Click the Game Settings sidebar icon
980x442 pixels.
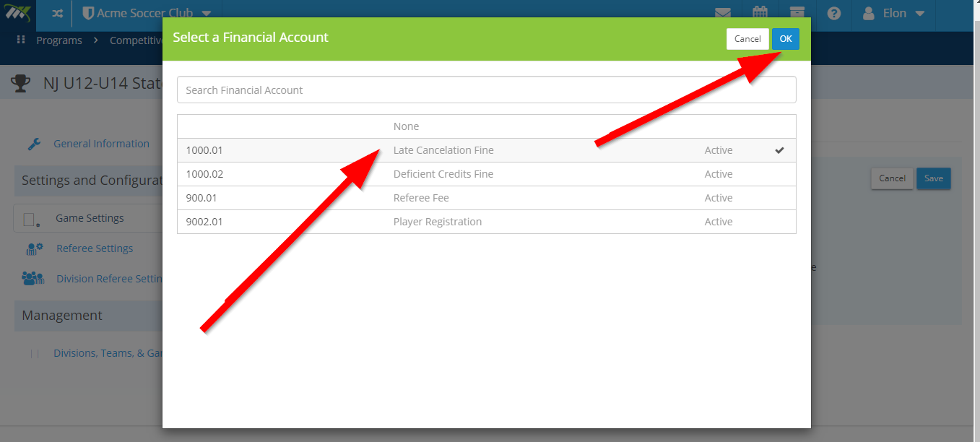pyautogui.click(x=32, y=219)
